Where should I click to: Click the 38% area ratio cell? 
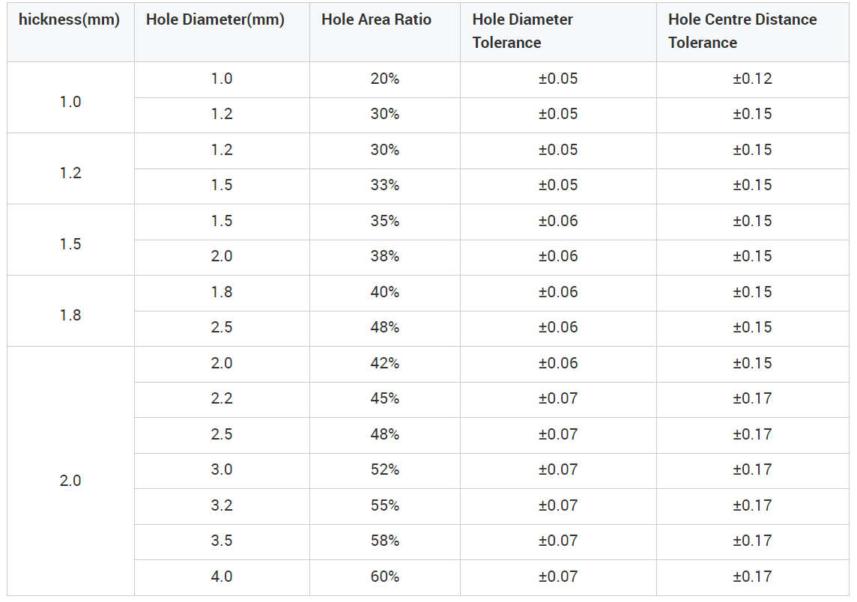click(x=385, y=258)
